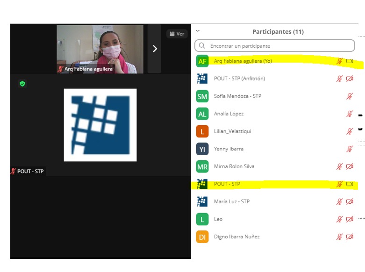Select participant name Mirna Rolon Silva

point(234,166)
